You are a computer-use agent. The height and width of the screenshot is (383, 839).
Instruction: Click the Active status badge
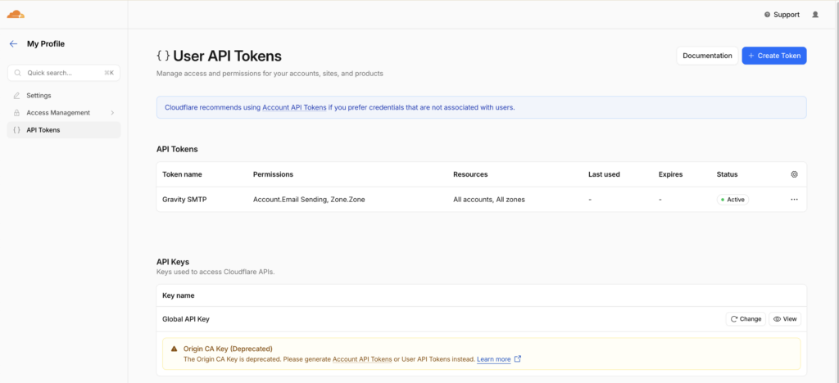(732, 199)
